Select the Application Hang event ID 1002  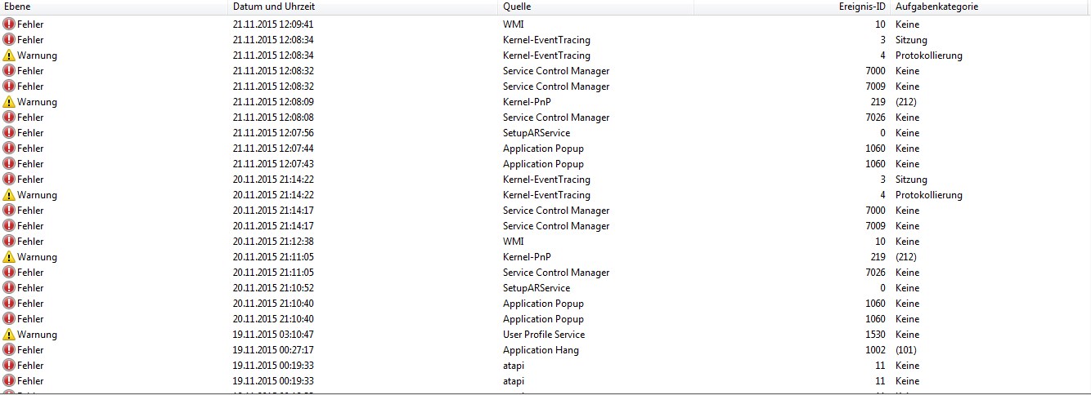545,350
